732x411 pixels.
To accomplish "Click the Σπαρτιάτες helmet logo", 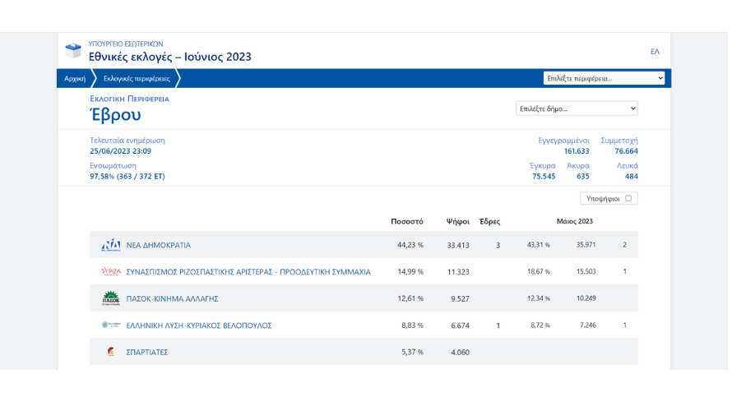I will pyautogui.click(x=110, y=352).
